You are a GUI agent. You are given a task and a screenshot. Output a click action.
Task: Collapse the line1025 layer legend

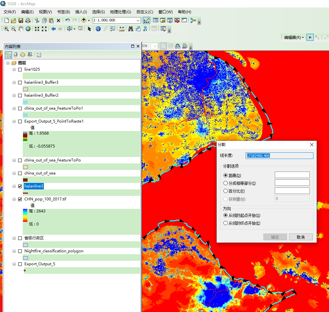14,69
